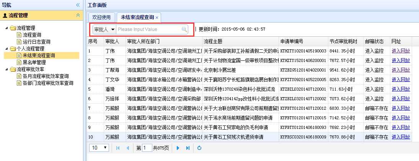Select the 丁帮海 approver cell
419x161 pixels.
tap(115, 70)
